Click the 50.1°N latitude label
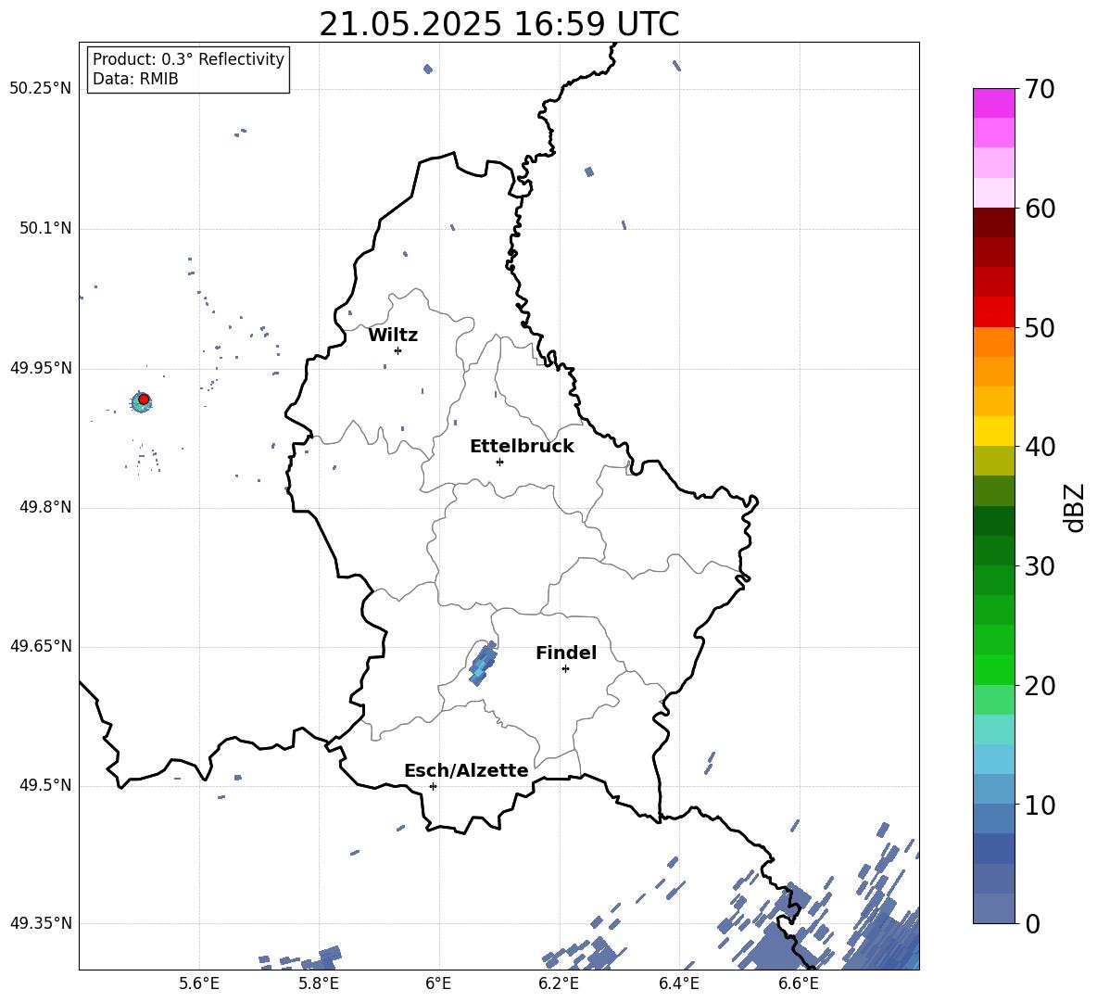The height and width of the screenshot is (1002, 1097). point(45,229)
